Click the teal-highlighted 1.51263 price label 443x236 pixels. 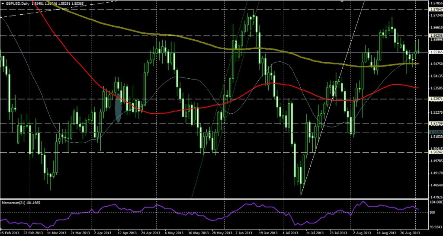(435, 132)
